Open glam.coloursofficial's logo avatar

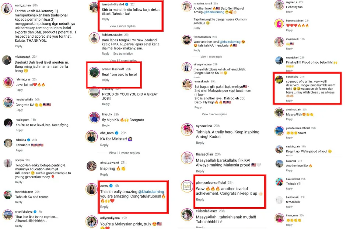[187, 186]
